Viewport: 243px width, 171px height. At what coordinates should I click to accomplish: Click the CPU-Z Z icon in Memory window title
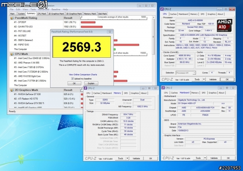pyautogui.click(x=85, y=88)
